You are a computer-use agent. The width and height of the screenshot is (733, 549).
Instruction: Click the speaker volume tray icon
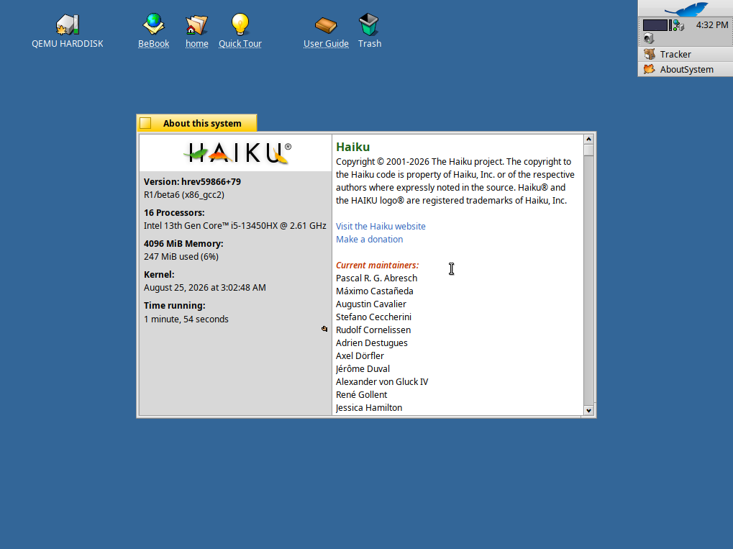coord(648,38)
